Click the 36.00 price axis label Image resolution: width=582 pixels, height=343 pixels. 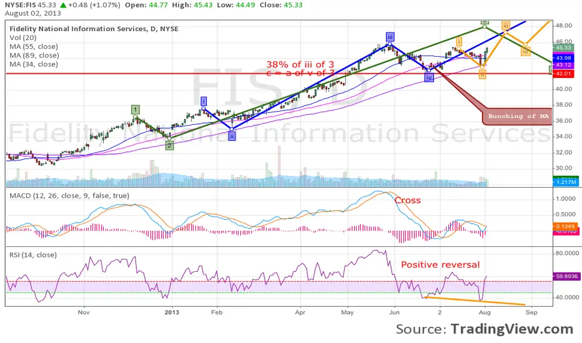click(x=564, y=120)
